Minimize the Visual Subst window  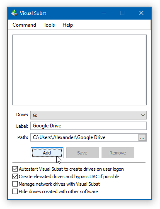(x=104, y=13)
